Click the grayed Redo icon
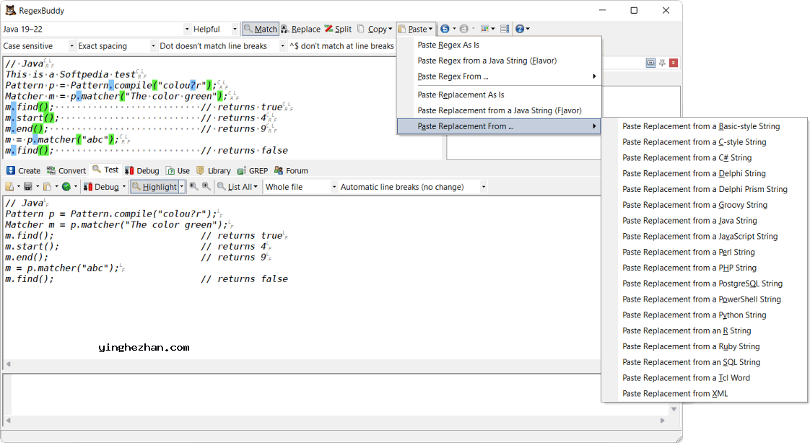This screenshot has width=810, height=443. click(x=464, y=29)
